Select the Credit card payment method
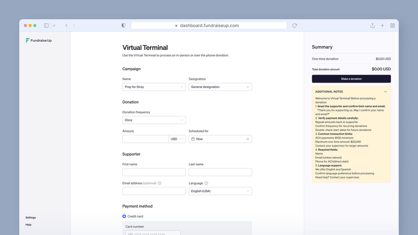This screenshot has width=418, height=235. [x=124, y=216]
